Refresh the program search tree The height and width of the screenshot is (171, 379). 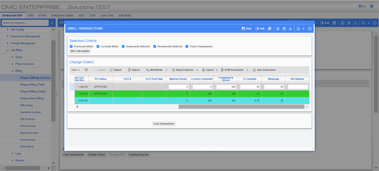tap(52, 23)
